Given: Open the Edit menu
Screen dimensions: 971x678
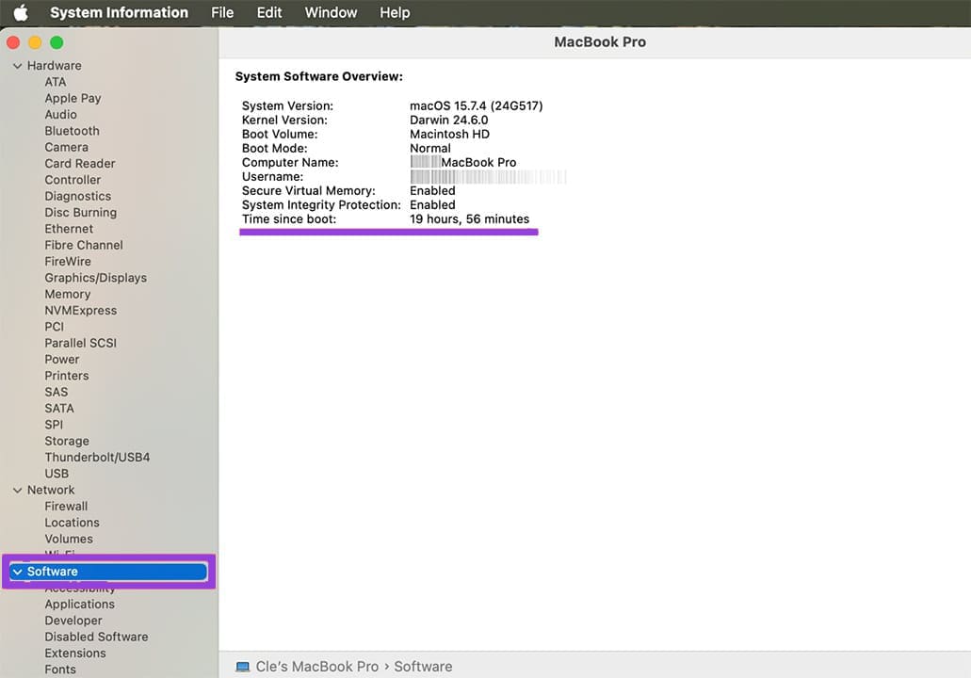Looking at the screenshot, I should [x=269, y=12].
